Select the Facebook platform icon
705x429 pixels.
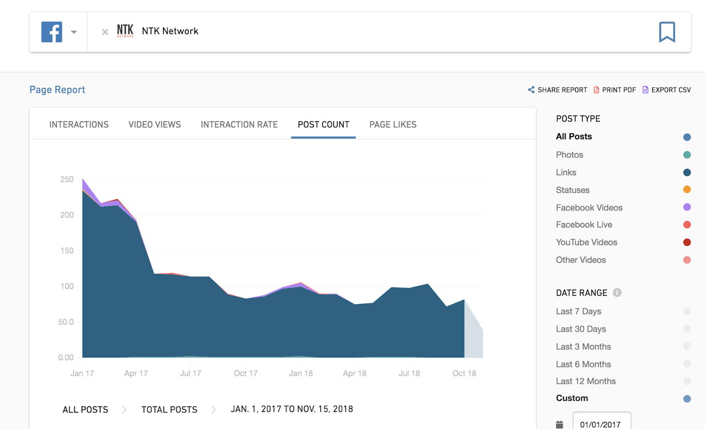[52, 31]
